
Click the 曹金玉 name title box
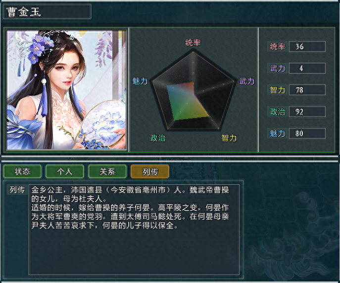click(x=47, y=11)
